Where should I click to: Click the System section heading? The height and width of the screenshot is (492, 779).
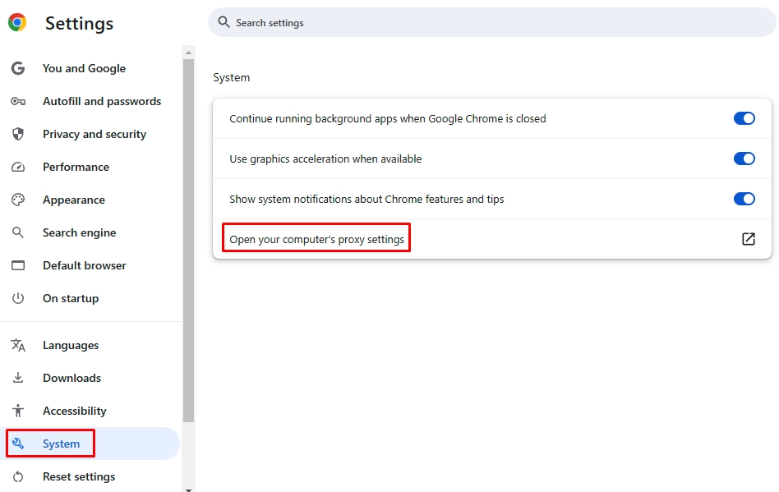(232, 77)
